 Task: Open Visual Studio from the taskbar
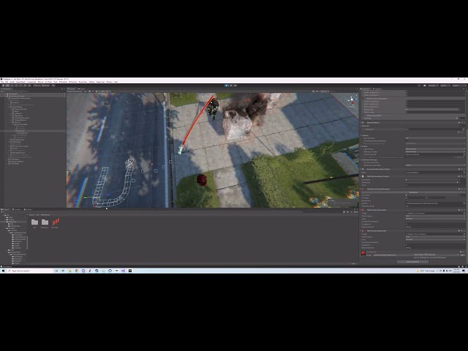[124, 271]
